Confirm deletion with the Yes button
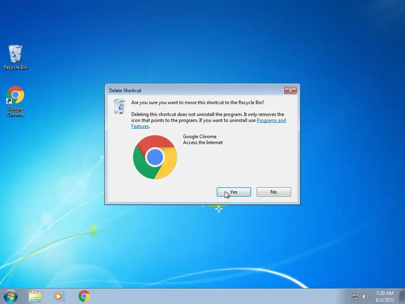Screen dimensions: 405x304 pyautogui.click(x=234, y=192)
